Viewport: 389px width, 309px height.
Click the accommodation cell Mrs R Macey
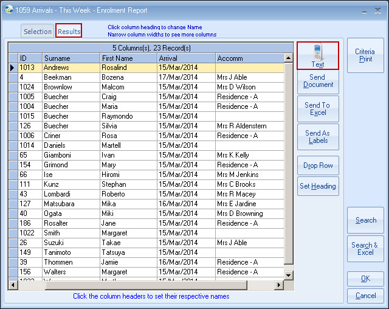[x=250, y=194]
